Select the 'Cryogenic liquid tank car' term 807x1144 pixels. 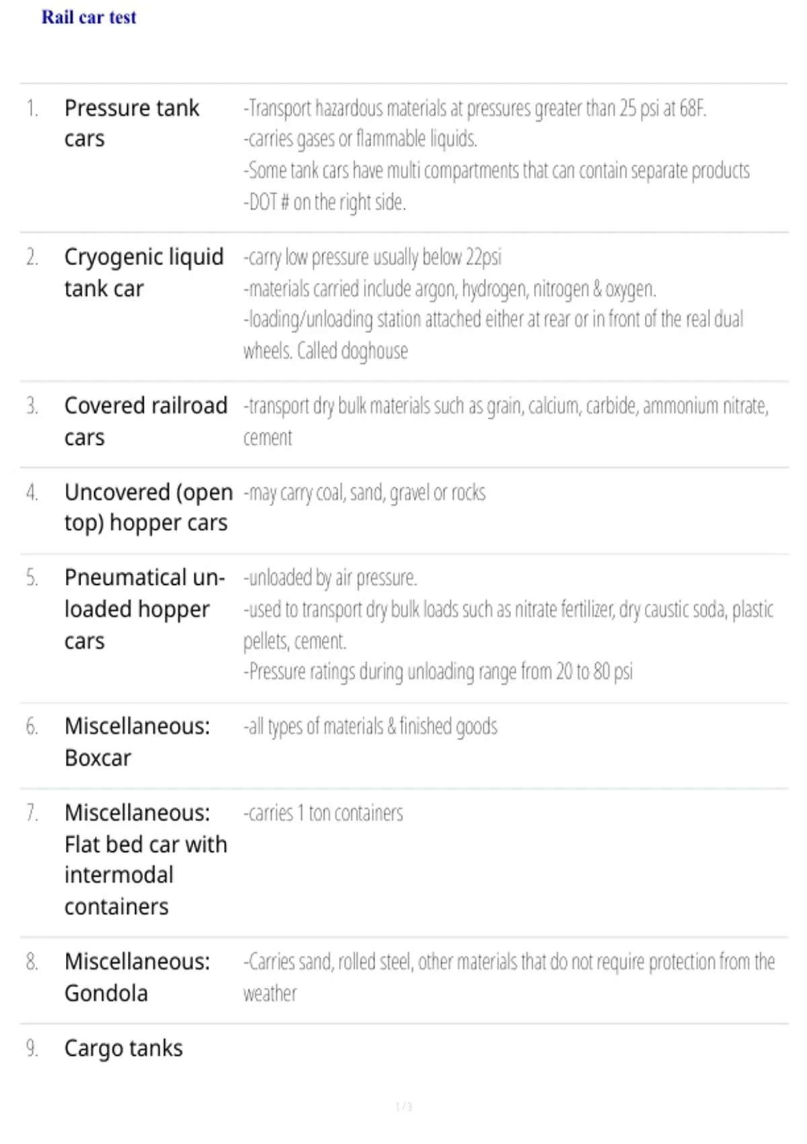(x=144, y=273)
